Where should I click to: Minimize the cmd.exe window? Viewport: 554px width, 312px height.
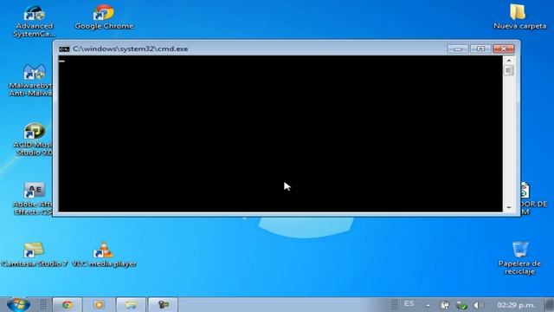tap(458, 49)
